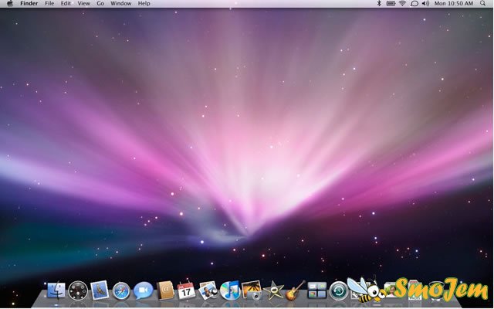
Task: Open the Wi-Fi status menu
Action: 402,3
